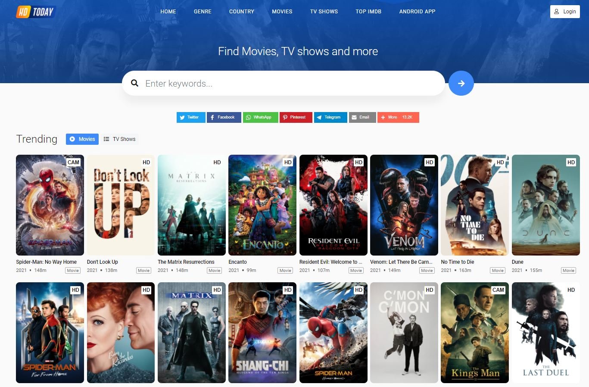Open the original Matrix poster
Screen dimensions: 589x387
192,333
